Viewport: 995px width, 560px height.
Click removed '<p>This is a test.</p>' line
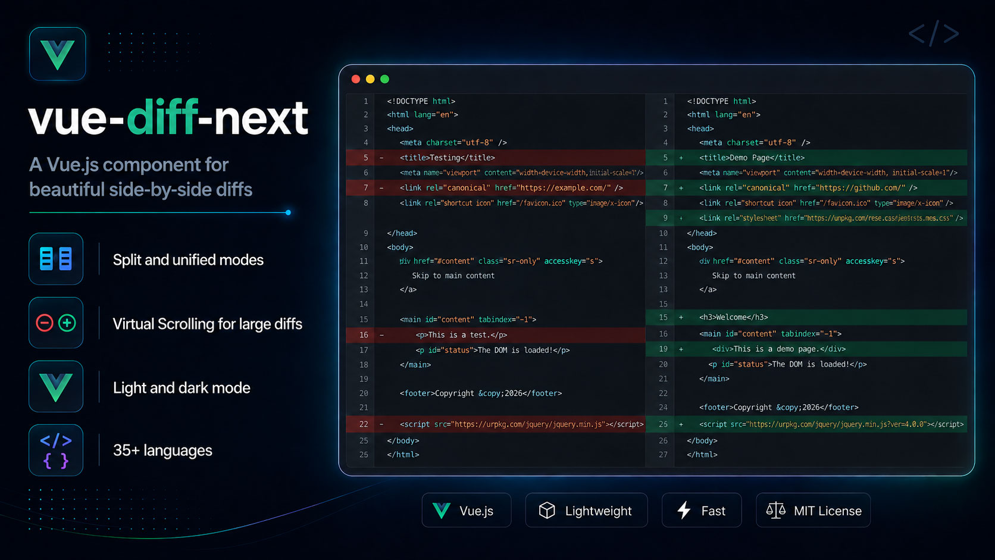496,335
